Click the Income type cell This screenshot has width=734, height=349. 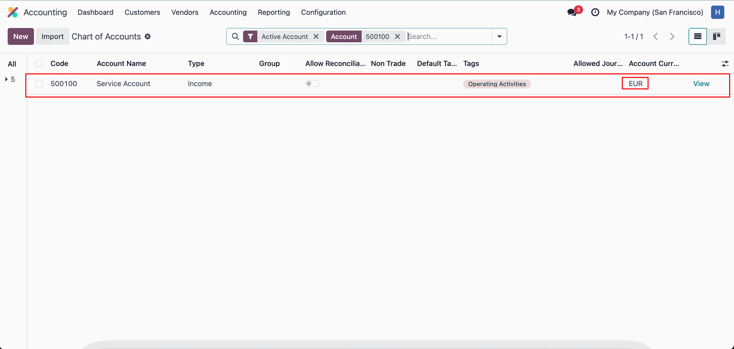200,84
